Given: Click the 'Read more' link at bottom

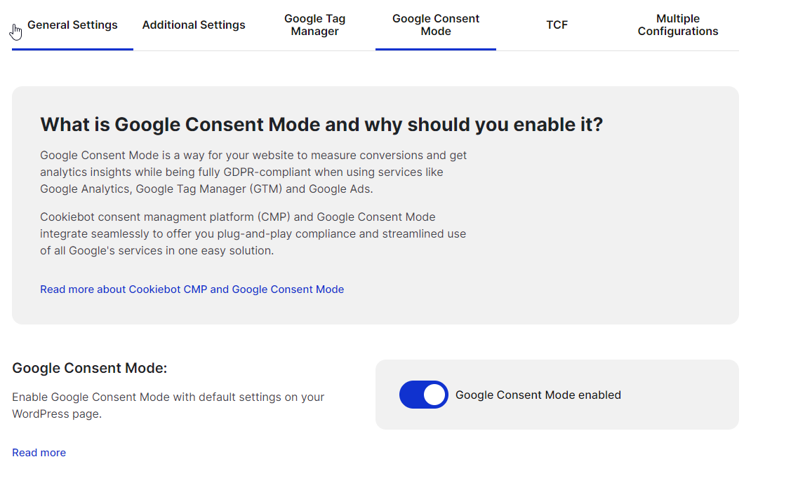Looking at the screenshot, I should click(x=39, y=452).
